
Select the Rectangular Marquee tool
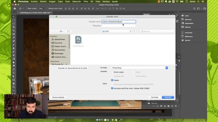[x=14, y=20]
